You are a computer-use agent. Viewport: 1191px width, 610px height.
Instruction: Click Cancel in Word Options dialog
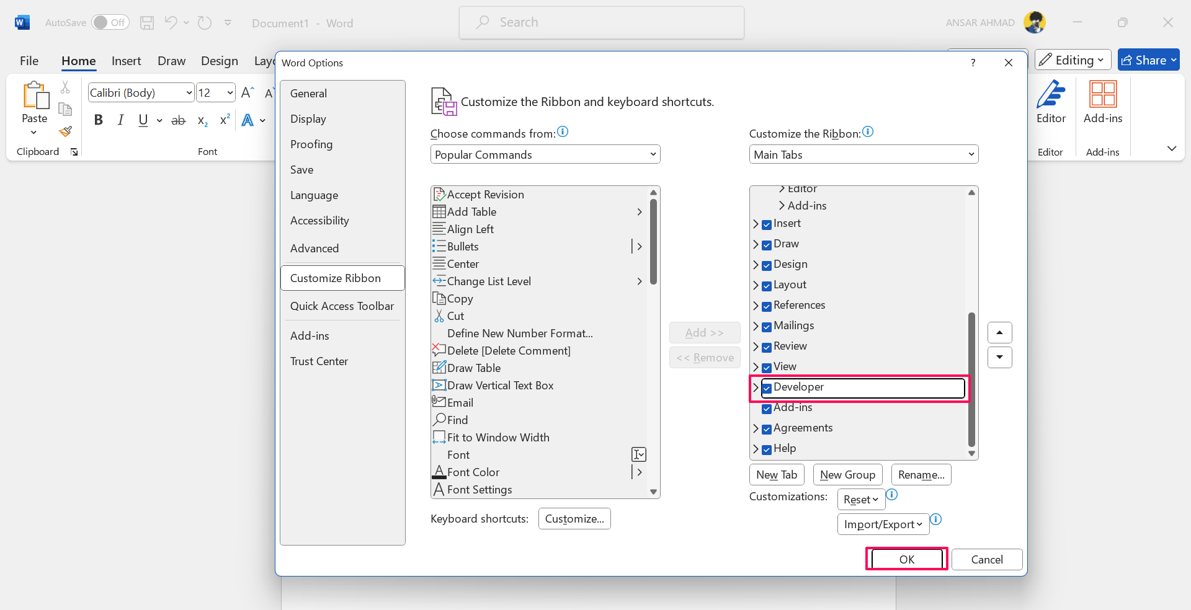(x=987, y=559)
